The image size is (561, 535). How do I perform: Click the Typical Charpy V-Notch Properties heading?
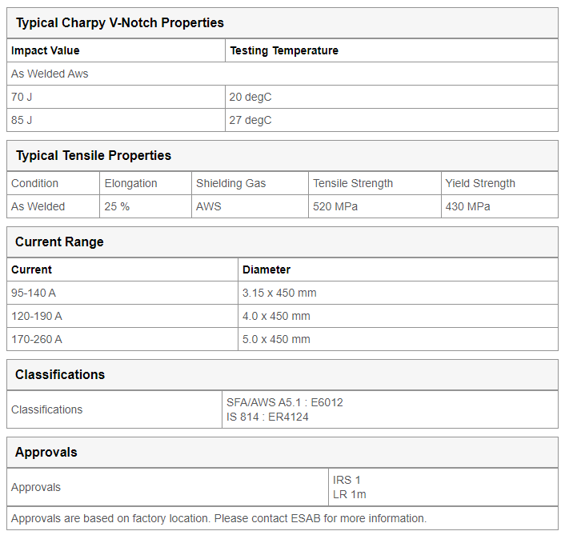(x=120, y=23)
